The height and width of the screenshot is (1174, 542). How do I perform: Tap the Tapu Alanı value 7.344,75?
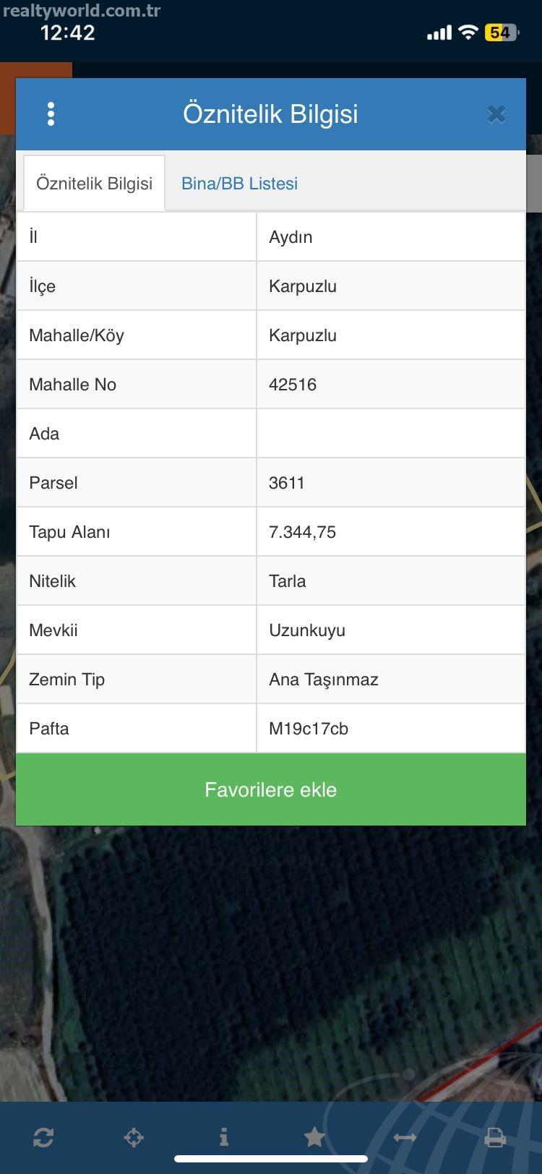click(x=302, y=532)
